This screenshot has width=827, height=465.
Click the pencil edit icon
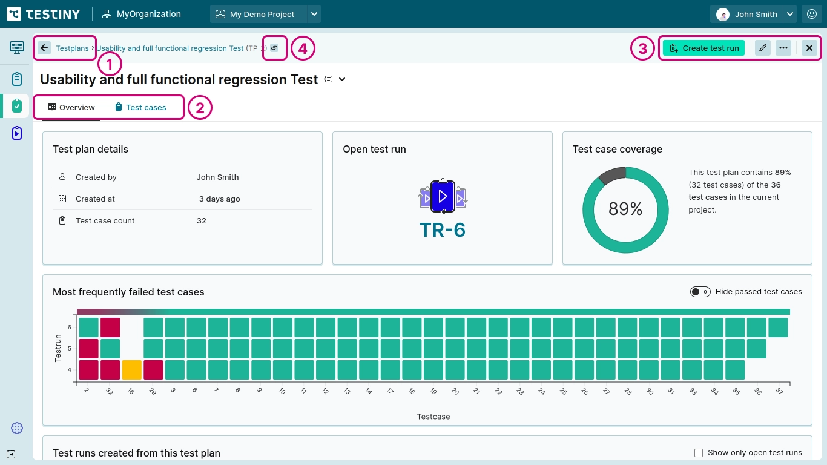tap(763, 48)
